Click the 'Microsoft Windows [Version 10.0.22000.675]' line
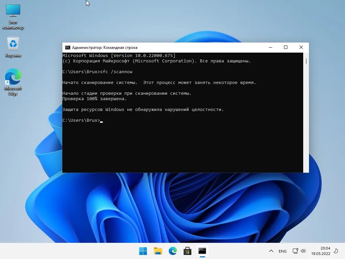The width and height of the screenshot is (345, 259). [119, 56]
